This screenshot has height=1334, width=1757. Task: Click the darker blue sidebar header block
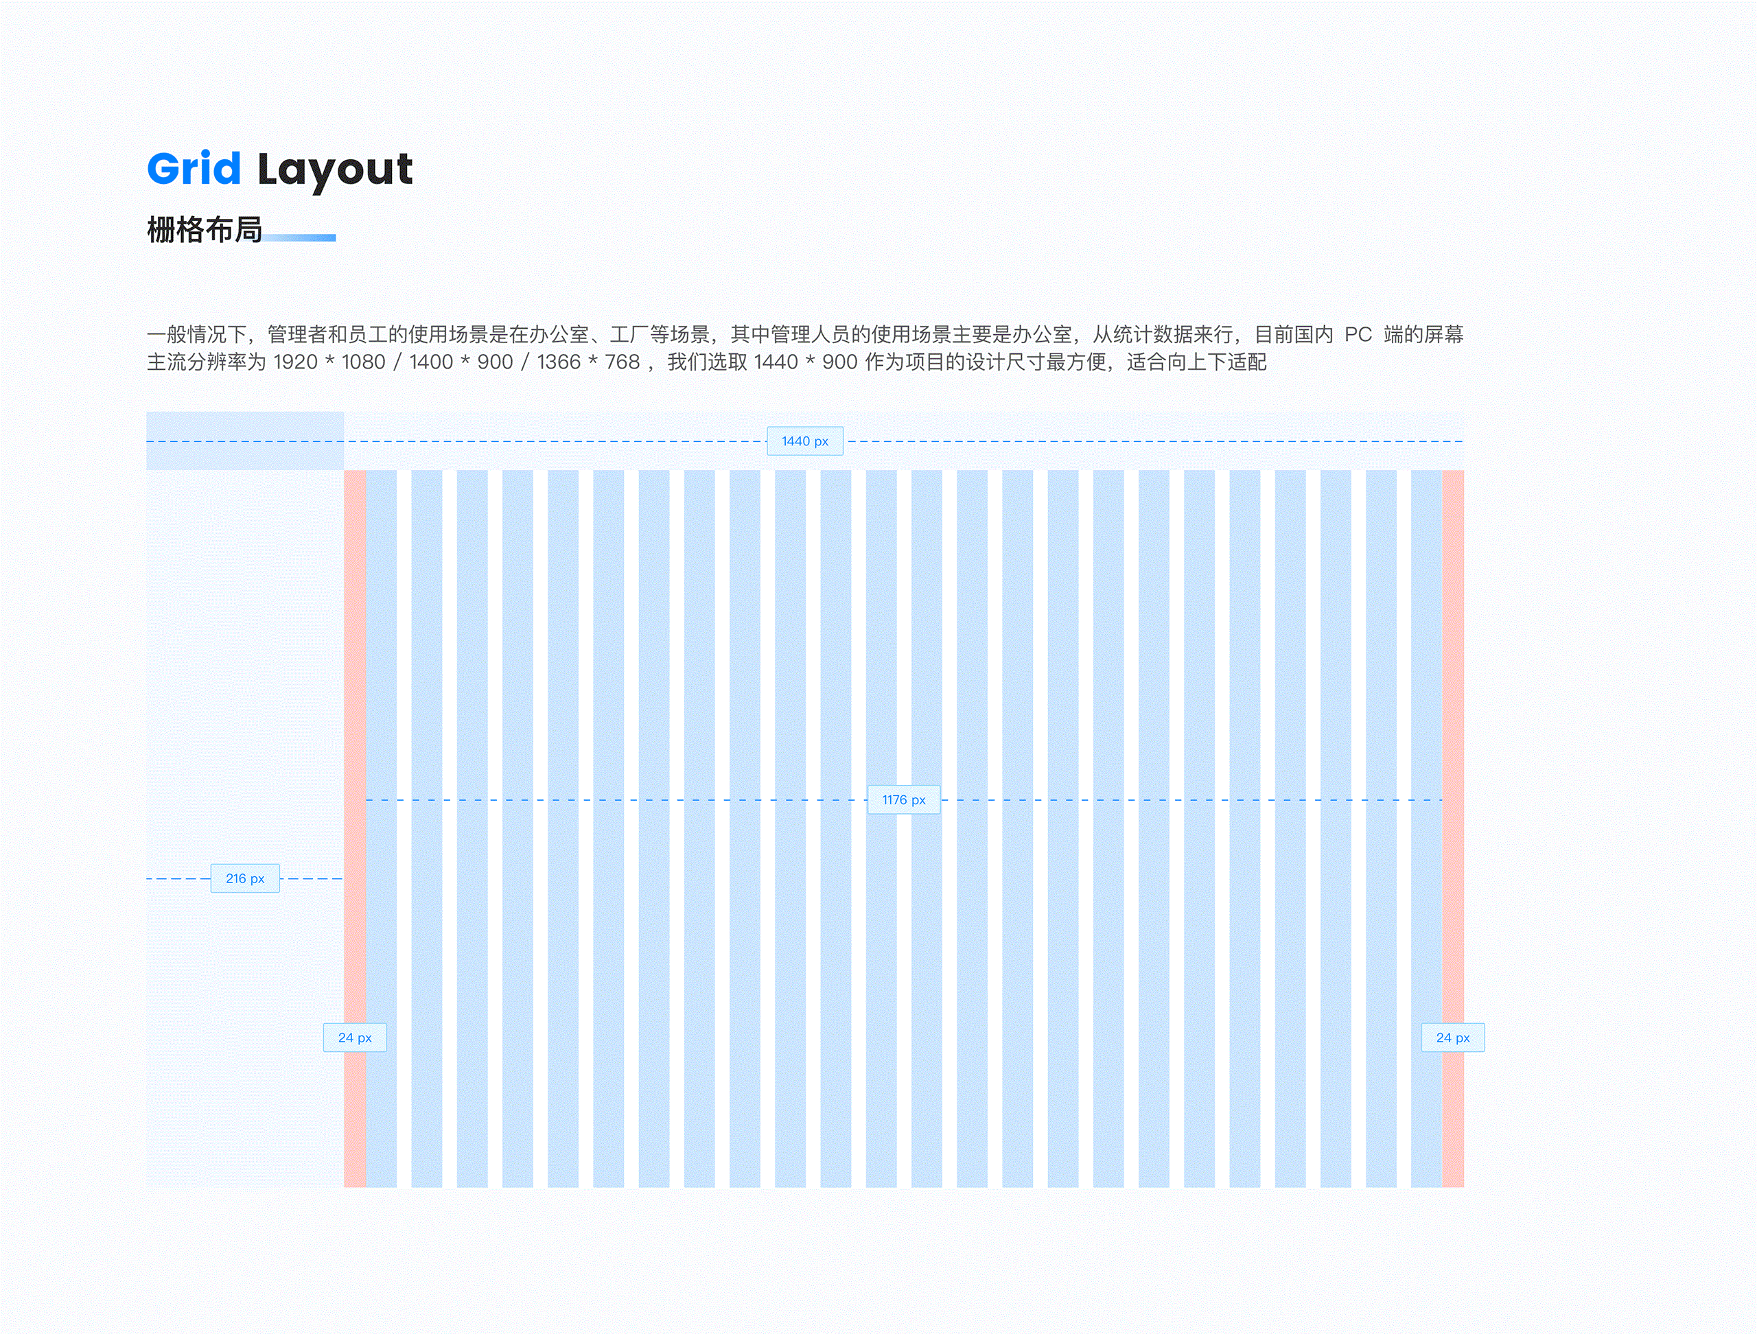tap(244, 441)
